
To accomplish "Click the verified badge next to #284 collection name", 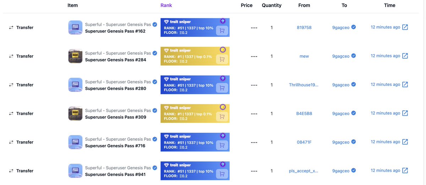I will [x=155, y=53].
